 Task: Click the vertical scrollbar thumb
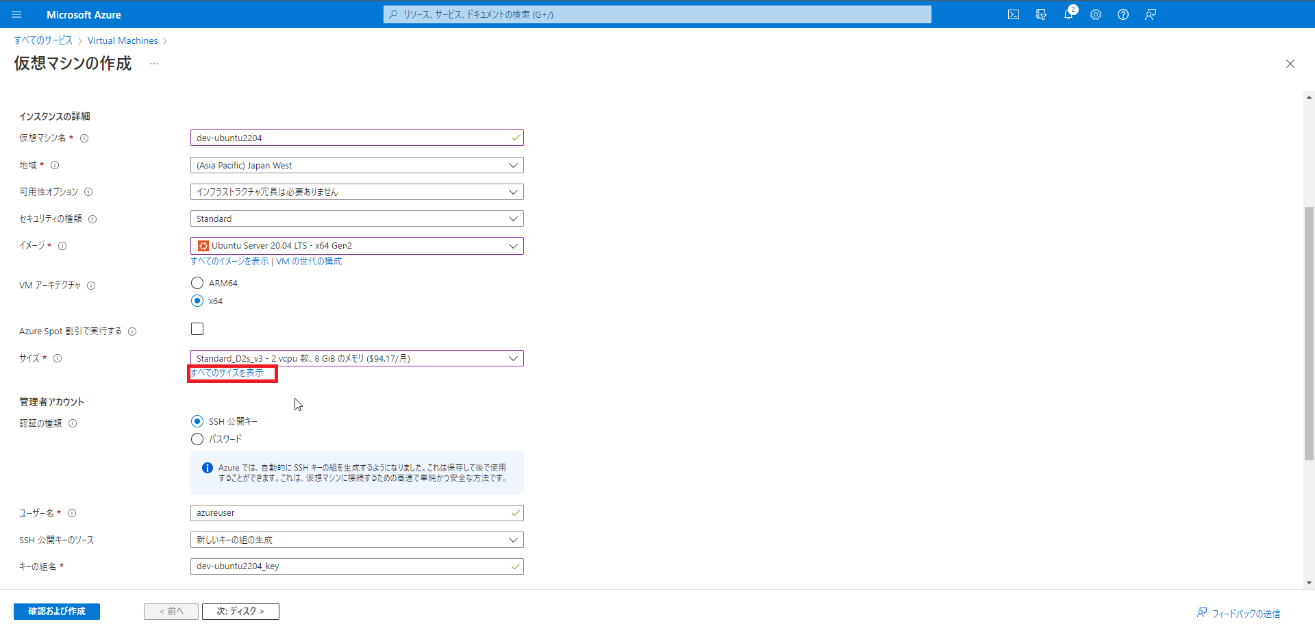[1309, 333]
